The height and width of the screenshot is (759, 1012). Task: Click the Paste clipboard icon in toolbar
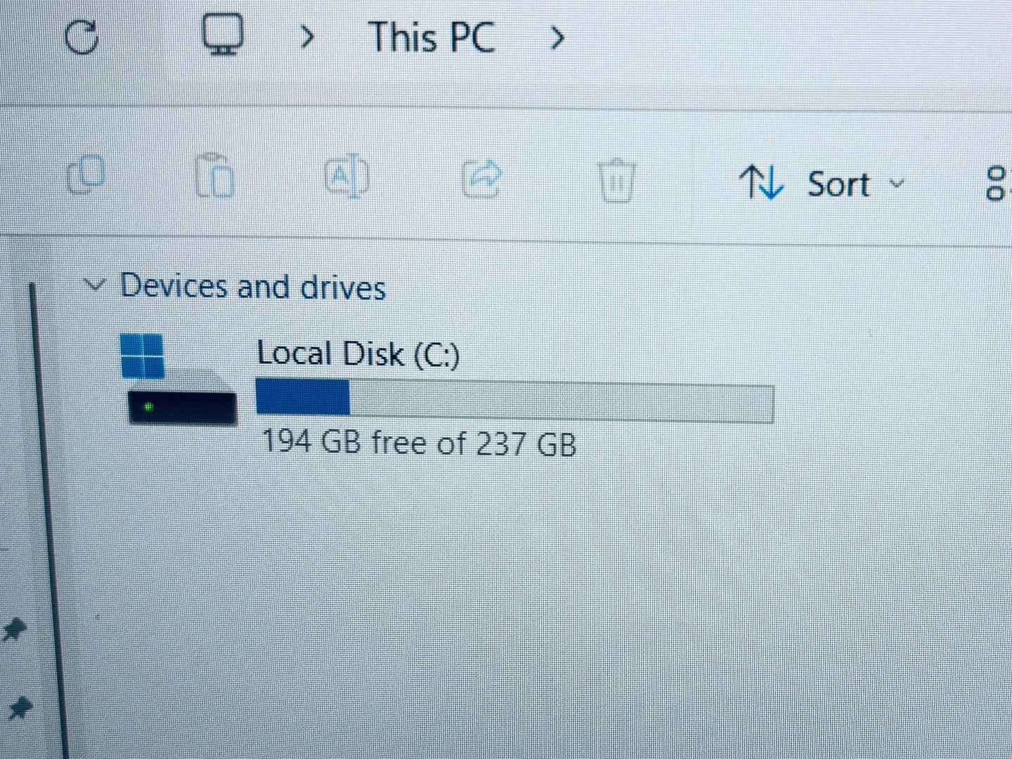(x=214, y=176)
